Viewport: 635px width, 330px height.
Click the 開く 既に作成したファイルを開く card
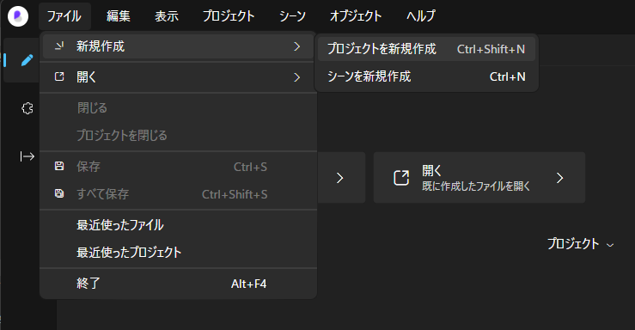coord(479,177)
